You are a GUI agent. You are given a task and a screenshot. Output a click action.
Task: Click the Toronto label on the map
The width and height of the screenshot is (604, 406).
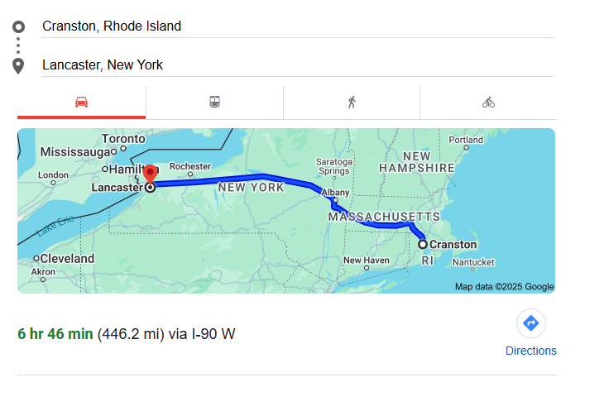(122, 139)
